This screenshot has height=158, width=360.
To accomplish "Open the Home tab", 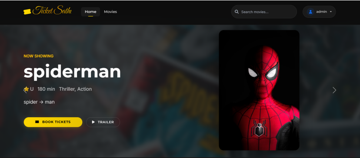I will click(x=90, y=12).
